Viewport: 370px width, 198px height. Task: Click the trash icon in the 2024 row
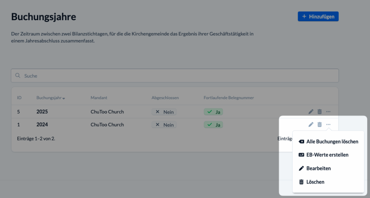pyautogui.click(x=319, y=124)
